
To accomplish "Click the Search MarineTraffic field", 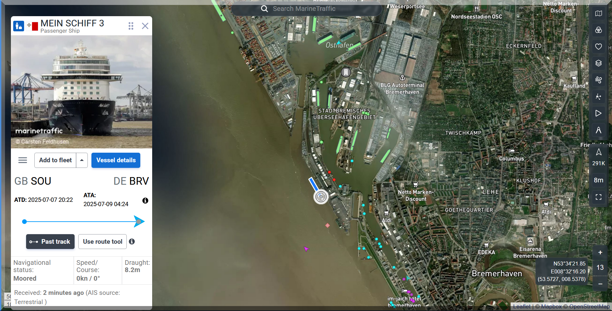I will 306,9.
